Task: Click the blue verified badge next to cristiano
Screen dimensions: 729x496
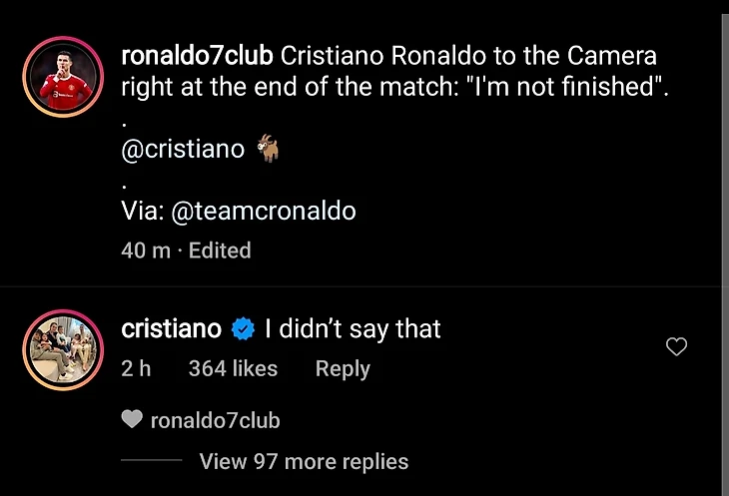Action: pos(243,329)
